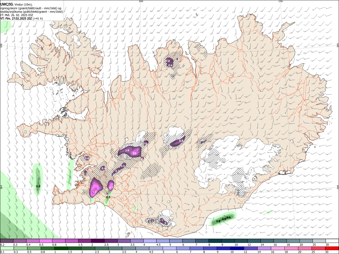Pick bottom-row legend swatch labeled 1

(61, 248)
